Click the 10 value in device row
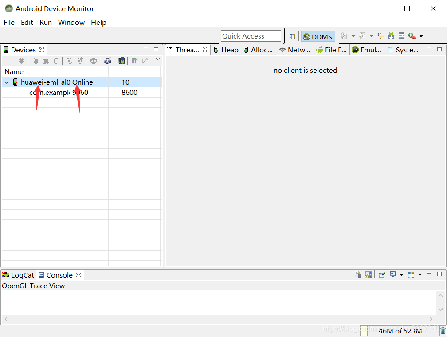The height and width of the screenshot is (337, 447). pyautogui.click(x=125, y=82)
